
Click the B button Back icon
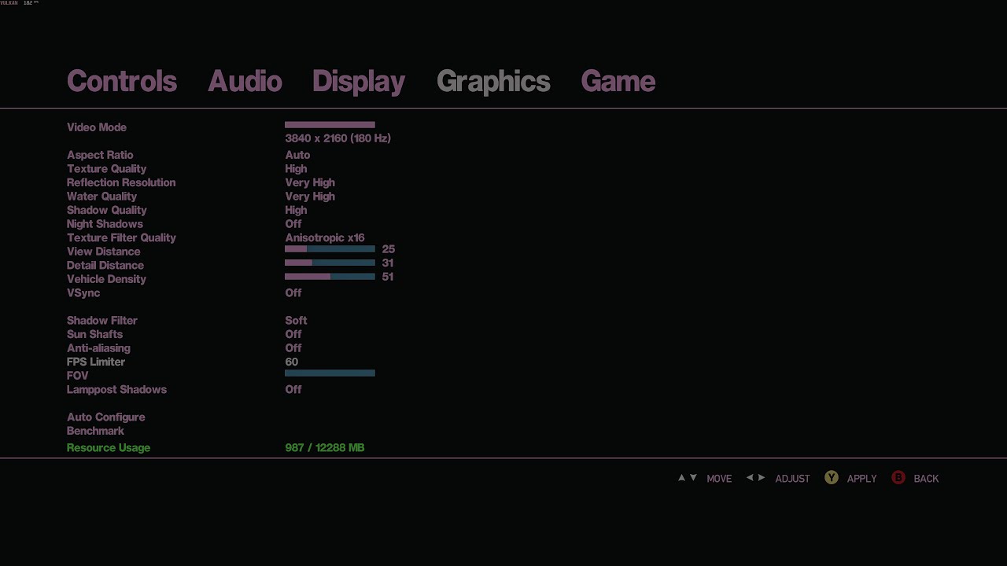[x=898, y=478]
